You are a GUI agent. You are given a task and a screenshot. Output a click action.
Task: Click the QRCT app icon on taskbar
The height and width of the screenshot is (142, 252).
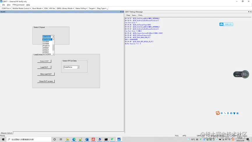click(119, 139)
